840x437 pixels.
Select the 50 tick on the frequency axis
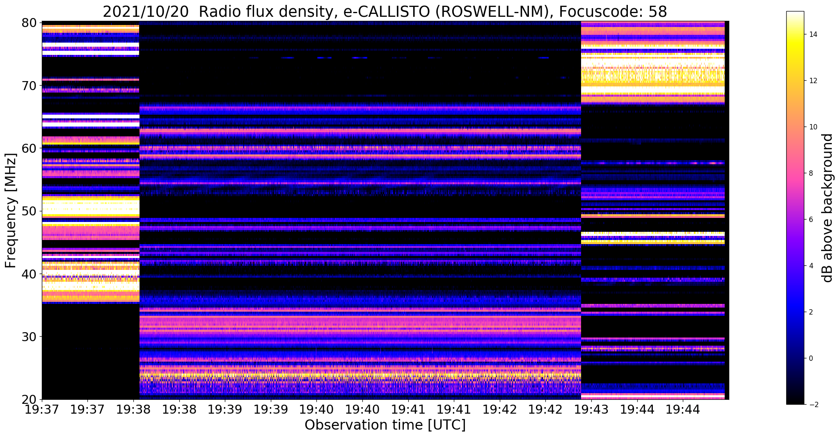pyautogui.click(x=29, y=211)
